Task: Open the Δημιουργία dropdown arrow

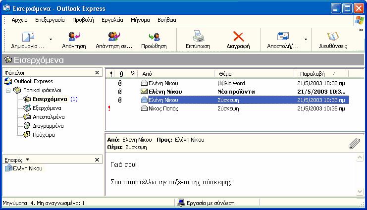Action: tap(51, 39)
